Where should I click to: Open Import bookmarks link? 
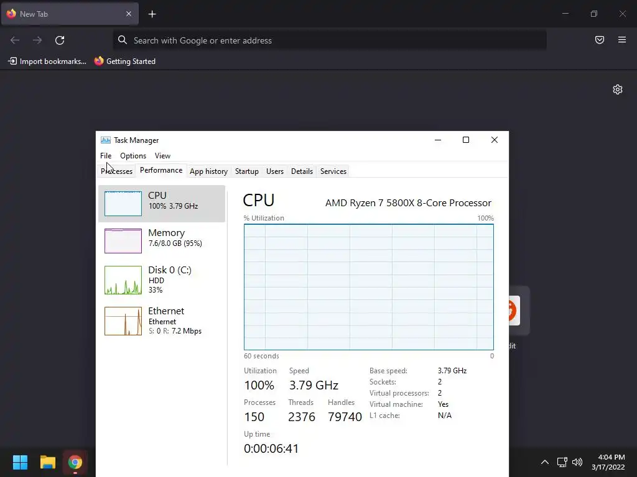pos(47,61)
